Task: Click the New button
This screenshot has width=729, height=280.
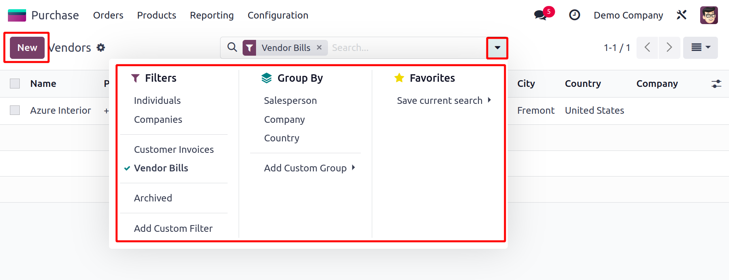Action: coord(27,48)
